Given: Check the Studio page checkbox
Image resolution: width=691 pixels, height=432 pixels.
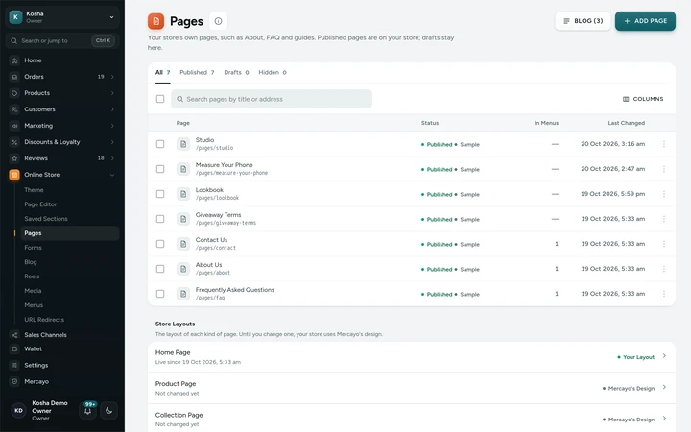Looking at the screenshot, I should pyautogui.click(x=160, y=144).
